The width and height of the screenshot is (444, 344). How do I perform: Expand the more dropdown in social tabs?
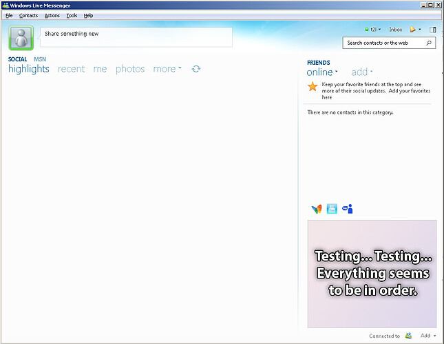tap(167, 69)
